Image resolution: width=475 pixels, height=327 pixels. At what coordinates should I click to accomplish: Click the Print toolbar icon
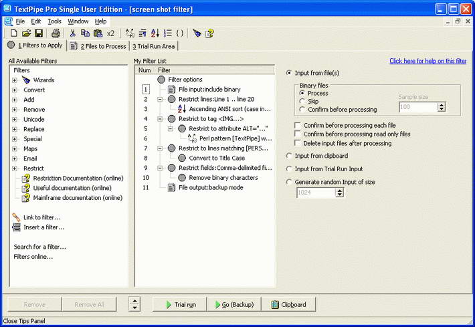56,33
